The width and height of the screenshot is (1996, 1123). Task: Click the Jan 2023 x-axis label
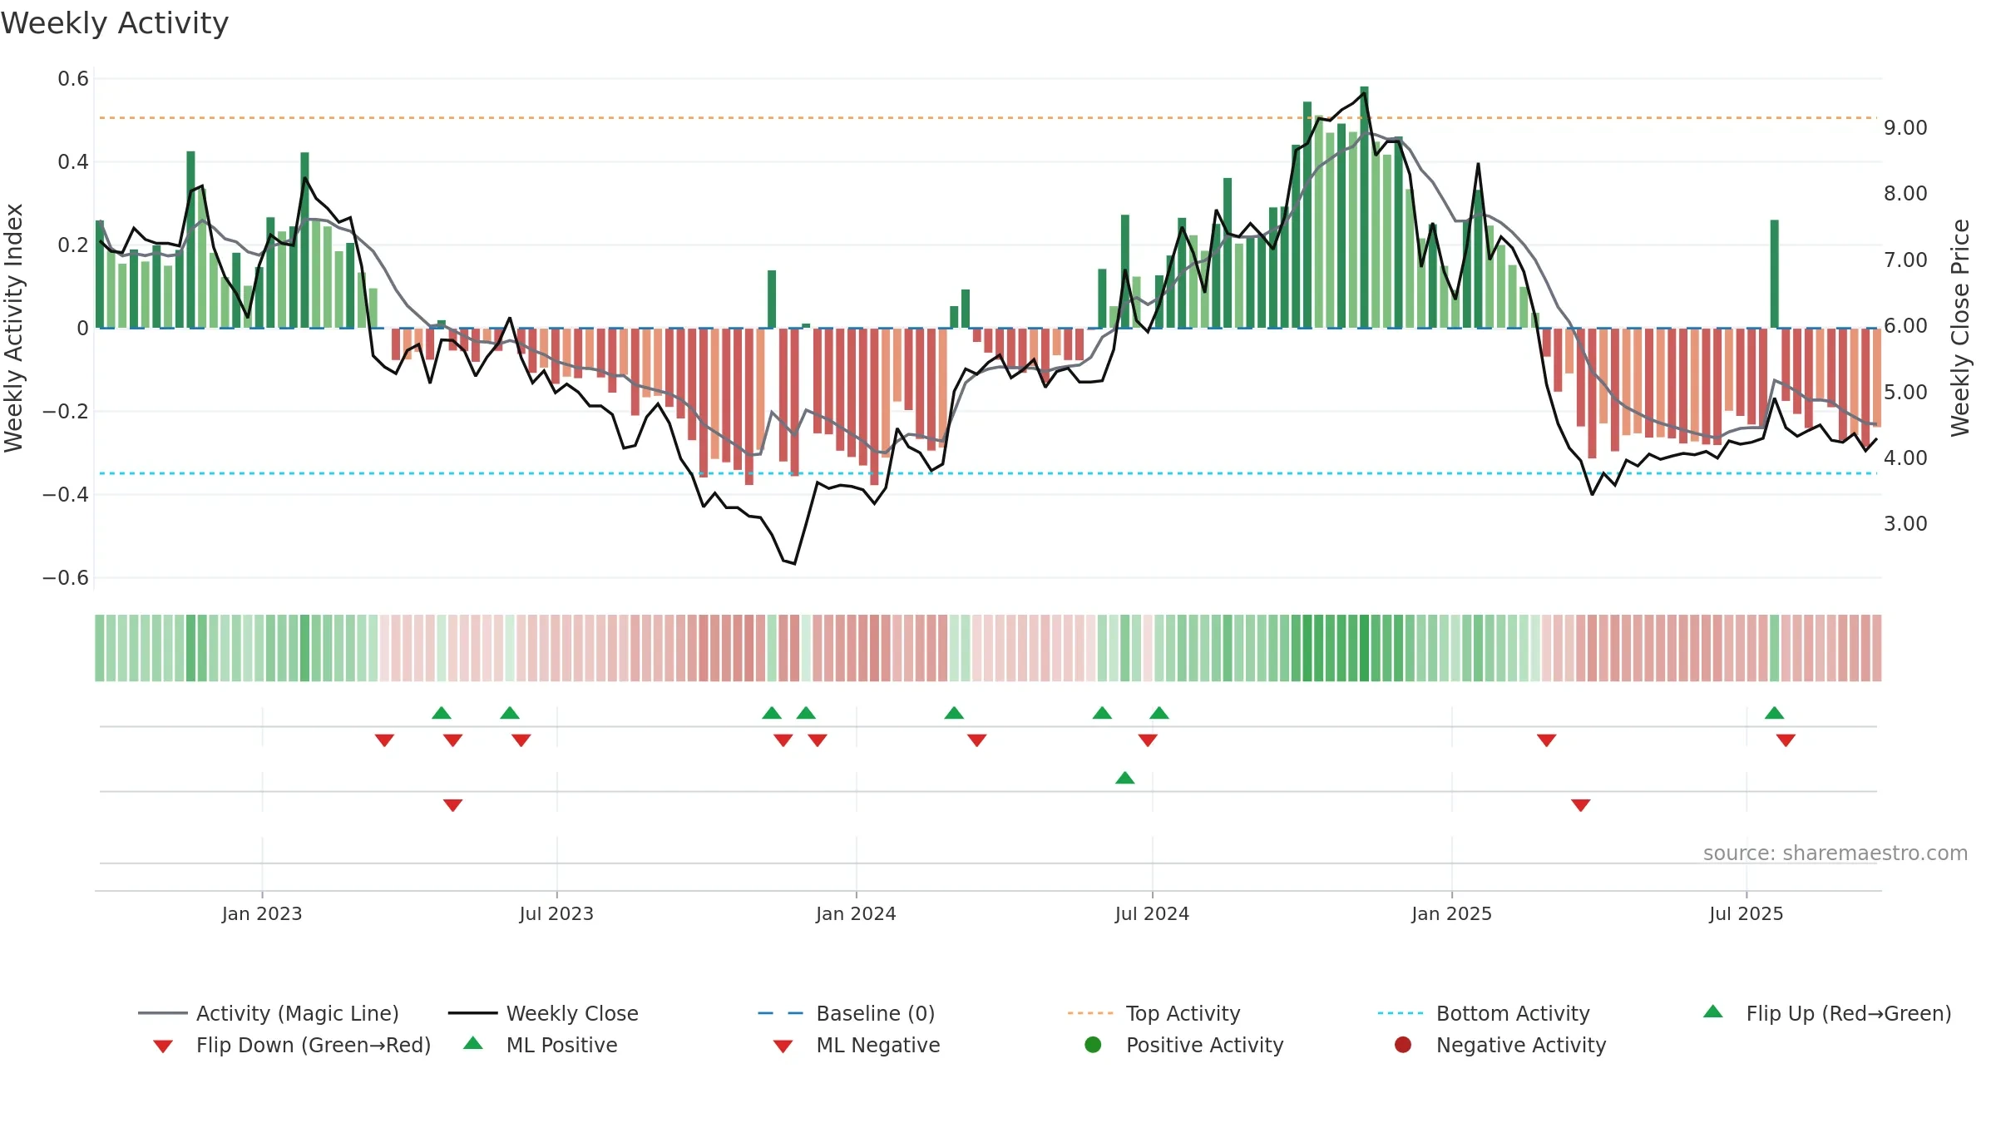(262, 913)
